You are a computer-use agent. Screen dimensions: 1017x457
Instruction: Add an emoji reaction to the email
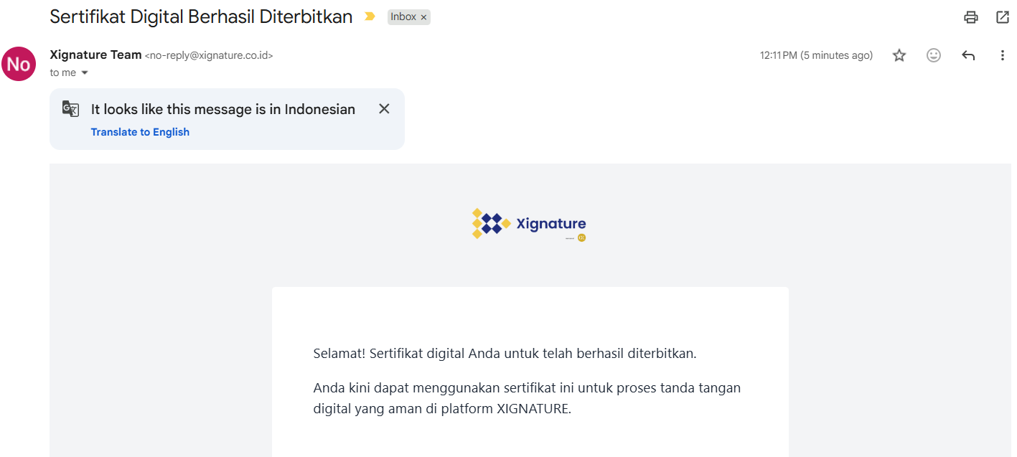click(934, 55)
